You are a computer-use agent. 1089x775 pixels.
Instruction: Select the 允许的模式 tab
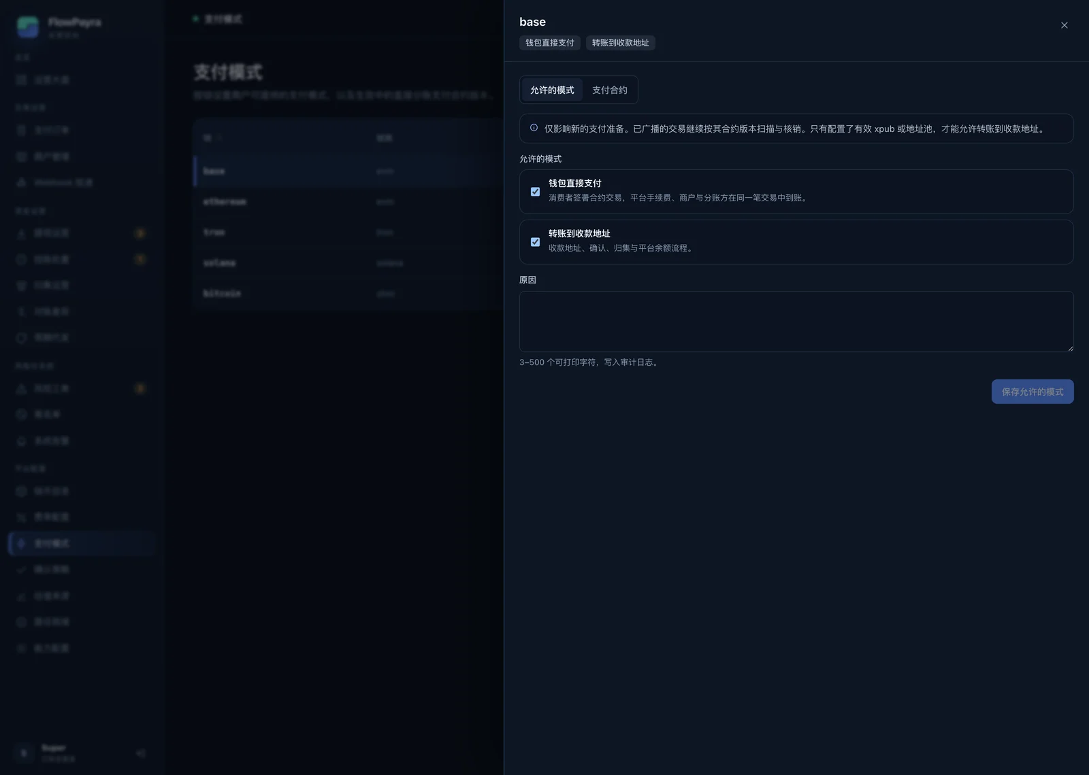552,90
